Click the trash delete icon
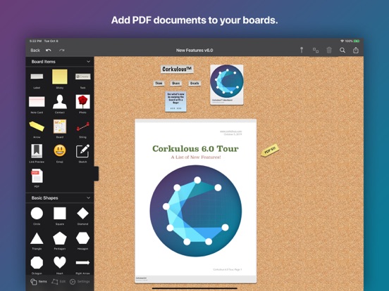This screenshot has width=389, height=291. point(329,50)
